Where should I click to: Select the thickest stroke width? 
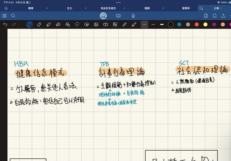pyautogui.click(x=162, y=24)
